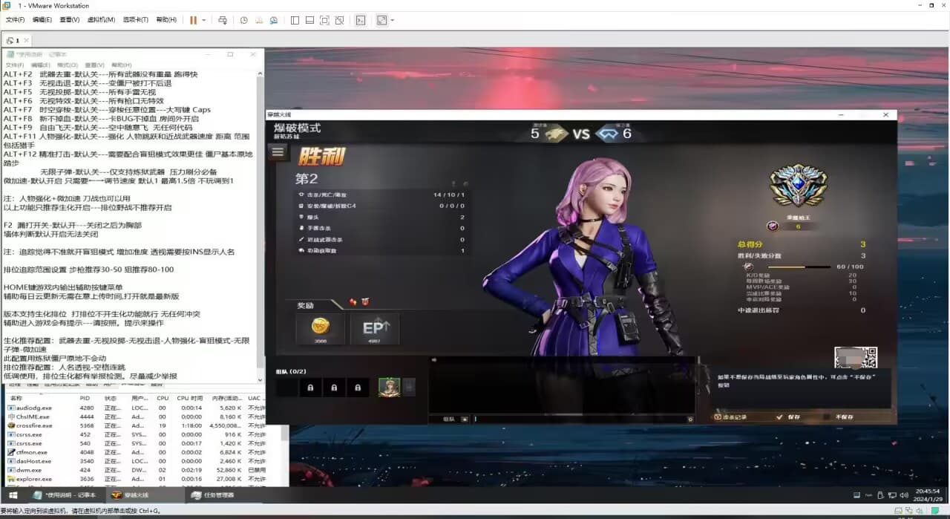Sort Task Manager by PID column header
Screen dimensions: 950x519
pyautogui.click(x=85, y=399)
